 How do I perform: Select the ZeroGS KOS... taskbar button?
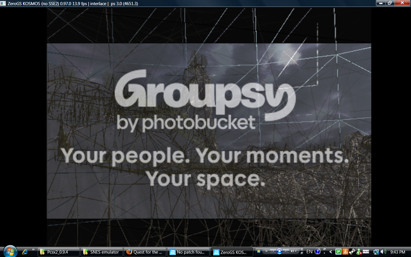[x=232, y=252]
